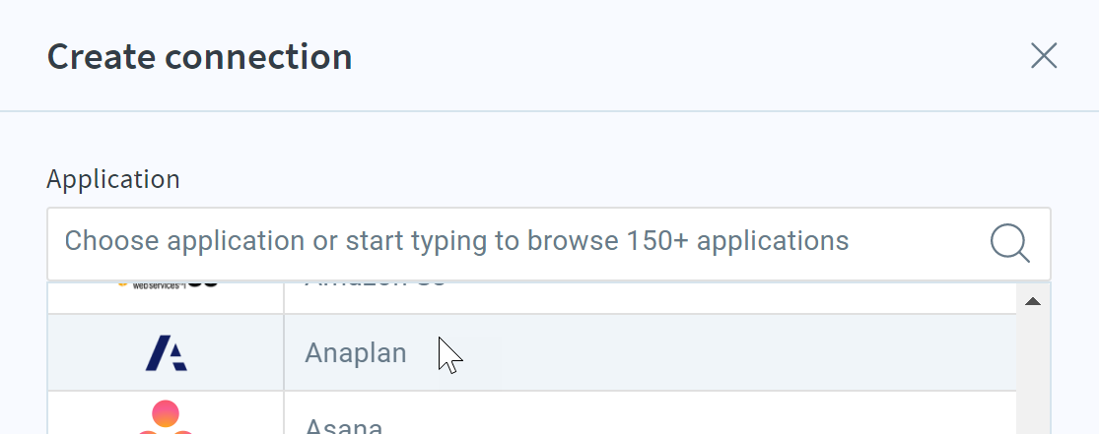Click the logo cell beside Asana name
The height and width of the screenshot is (434, 1099).
point(167,413)
